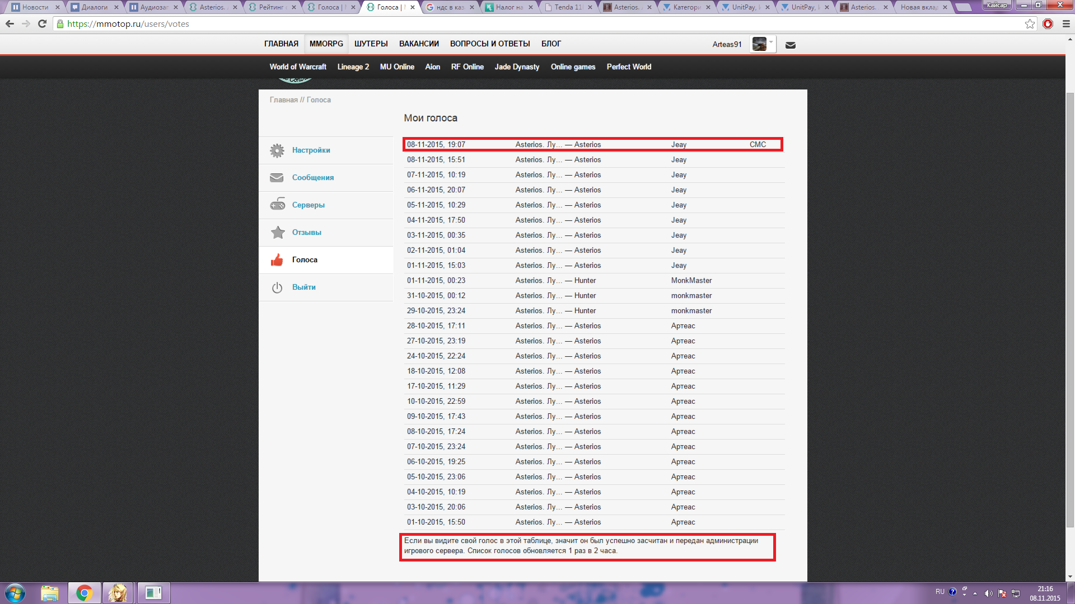Open ВОПРОСЫ И ОТВЕТЫ menu item
This screenshot has height=604, width=1075.
(x=489, y=44)
